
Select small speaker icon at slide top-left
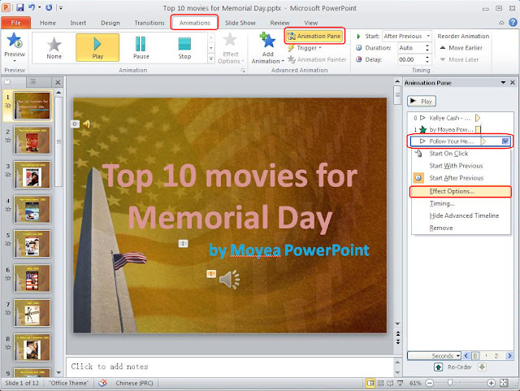pyautogui.click(x=87, y=124)
